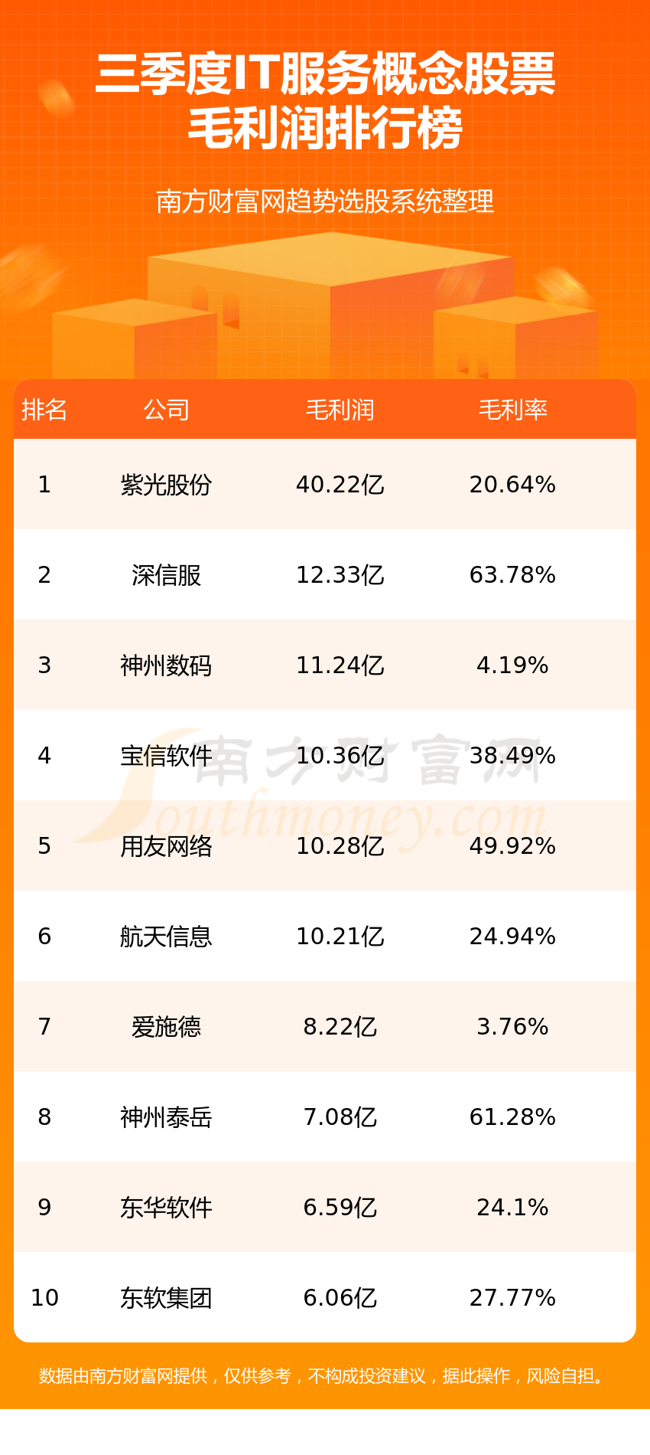Image resolution: width=650 pixels, height=1455 pixels.
Task: Click the 排名 column header
Action: 44,410
